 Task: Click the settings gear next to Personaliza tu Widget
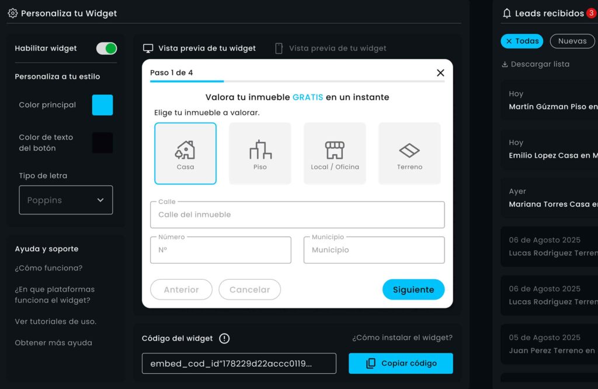point(12,13)
